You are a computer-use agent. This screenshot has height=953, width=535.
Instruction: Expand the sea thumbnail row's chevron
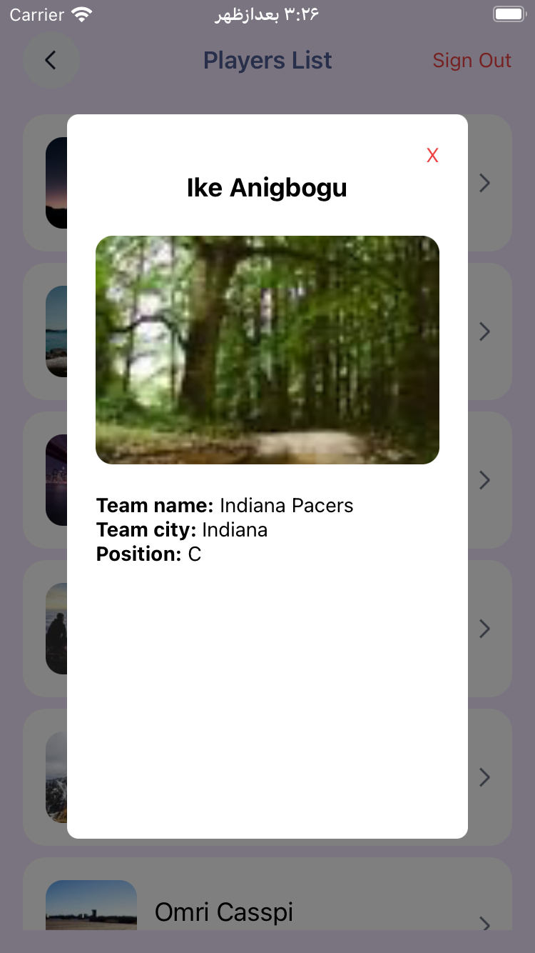[484, 331]
